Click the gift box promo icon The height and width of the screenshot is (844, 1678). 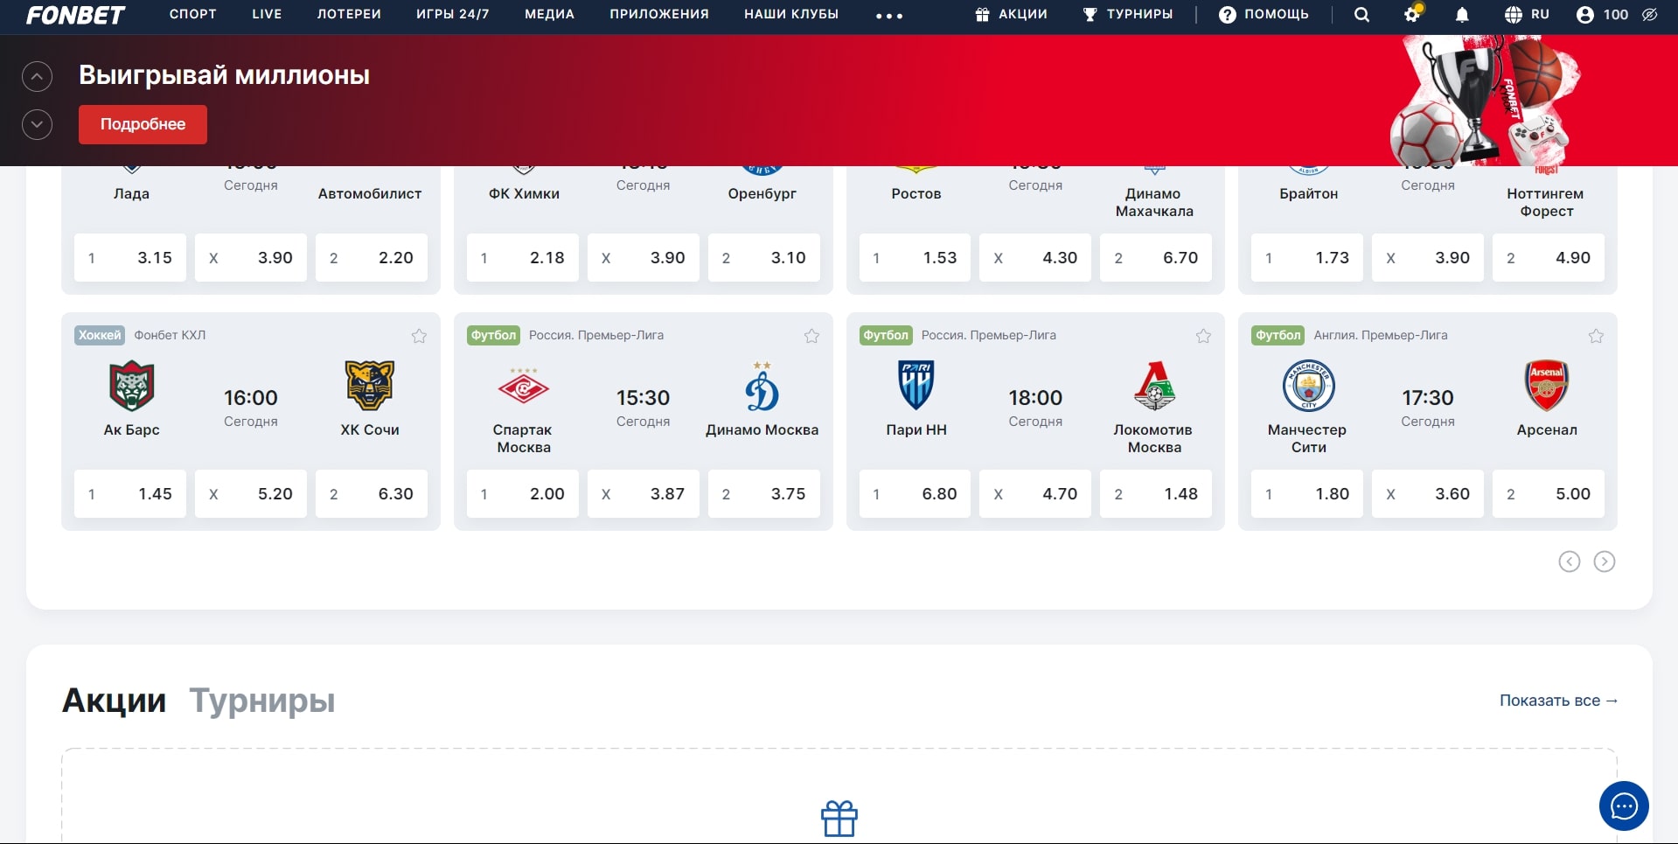tap(839, 819)
